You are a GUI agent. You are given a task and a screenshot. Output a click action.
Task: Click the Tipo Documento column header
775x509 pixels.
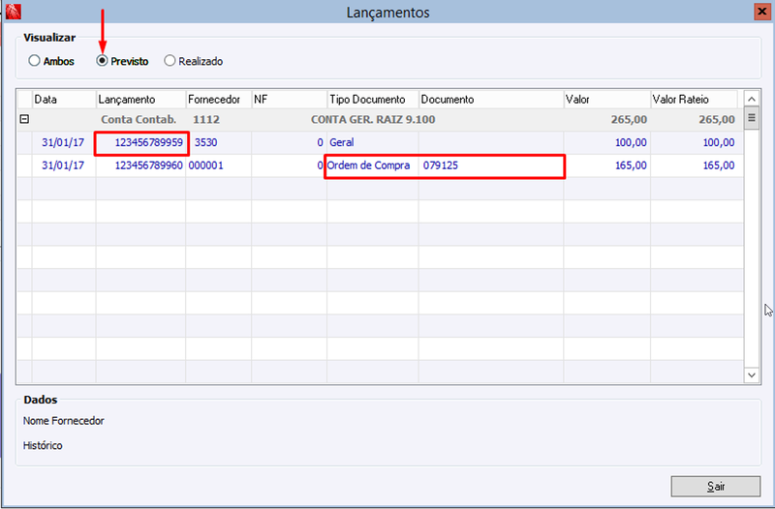tap(373, 100)
